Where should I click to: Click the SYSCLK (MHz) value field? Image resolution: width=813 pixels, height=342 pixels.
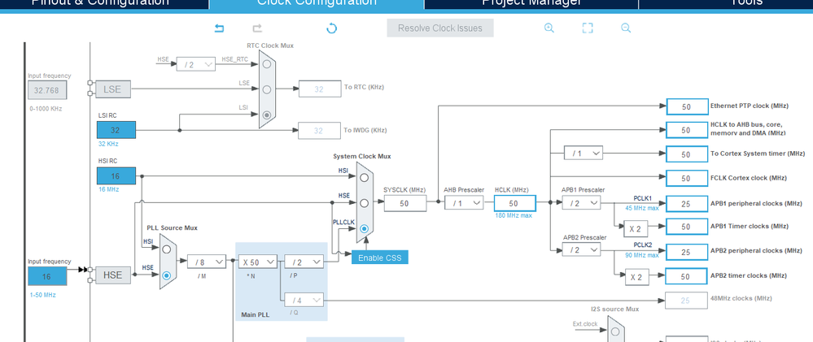pos(405,203)
